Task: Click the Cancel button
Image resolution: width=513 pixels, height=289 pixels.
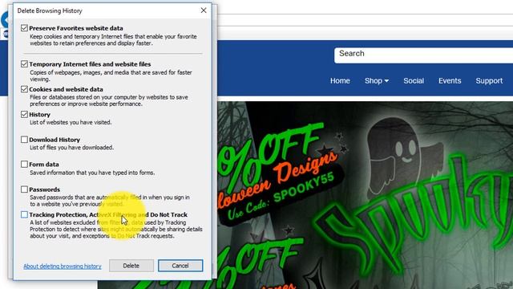Action: (x=180, y=266)
